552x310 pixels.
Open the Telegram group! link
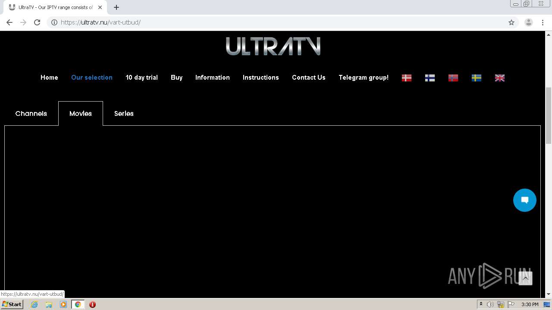[x=364, y=77]
